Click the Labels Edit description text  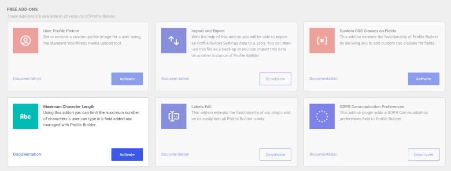pos(241,116)
